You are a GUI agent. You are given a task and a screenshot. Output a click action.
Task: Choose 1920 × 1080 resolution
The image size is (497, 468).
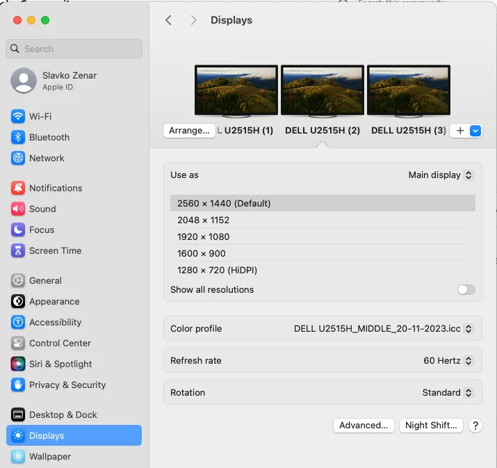pos(323,237)
